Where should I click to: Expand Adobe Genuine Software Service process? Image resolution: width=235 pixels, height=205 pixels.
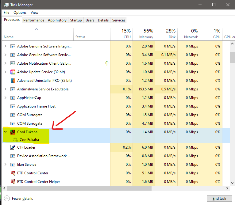[6, 55]
